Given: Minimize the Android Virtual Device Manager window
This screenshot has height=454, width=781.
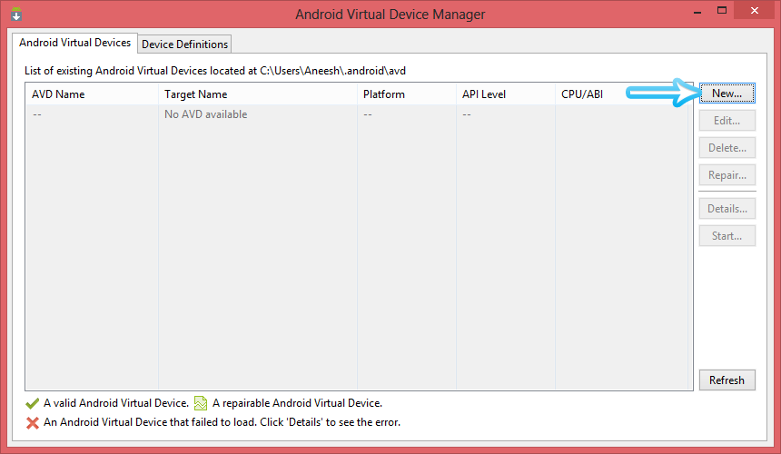Looking at the screenshot, I should click(697, 11).
